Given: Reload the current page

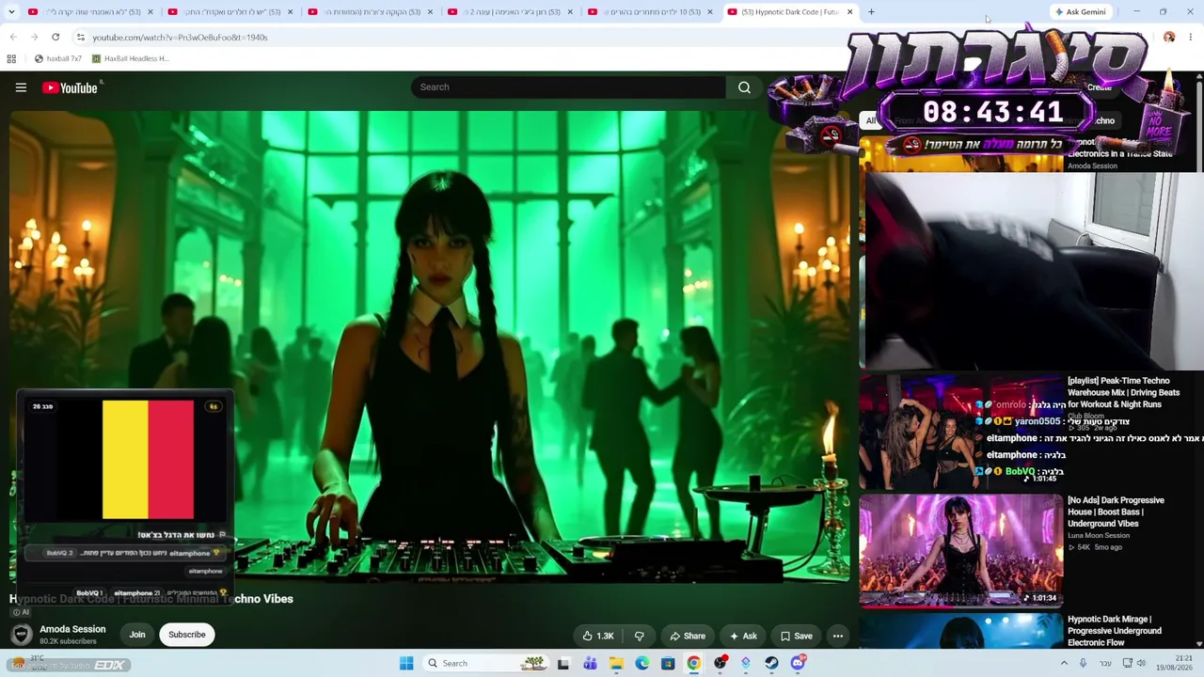Looking at the screenshot, I should pos(55,38).
